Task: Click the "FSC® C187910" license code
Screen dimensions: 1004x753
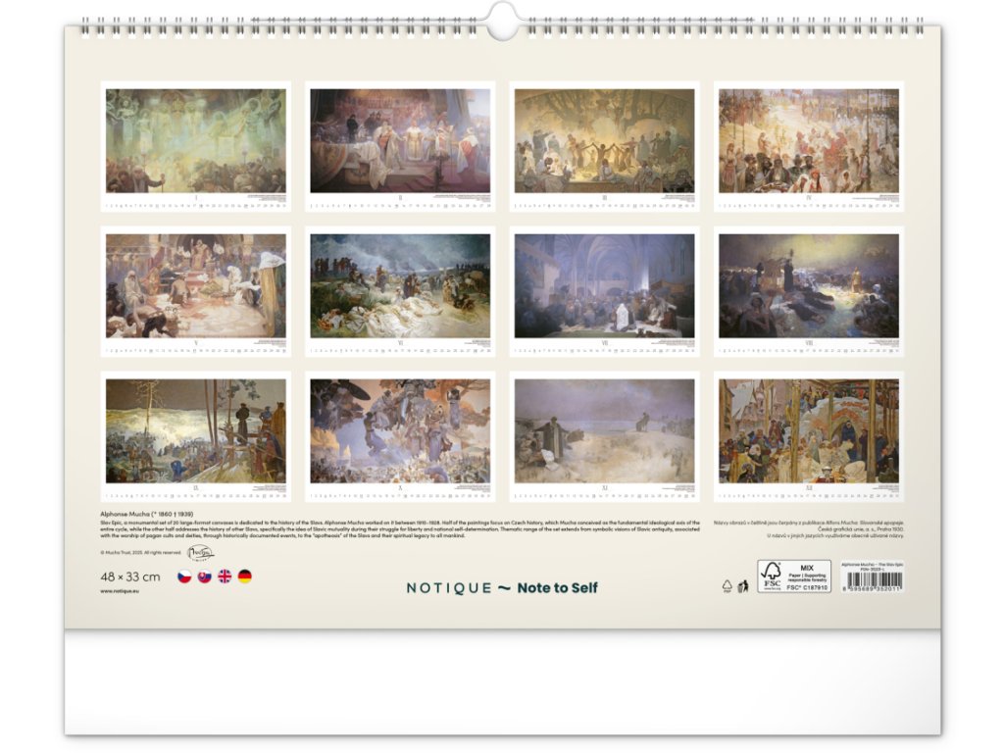Action: (807, 587)
